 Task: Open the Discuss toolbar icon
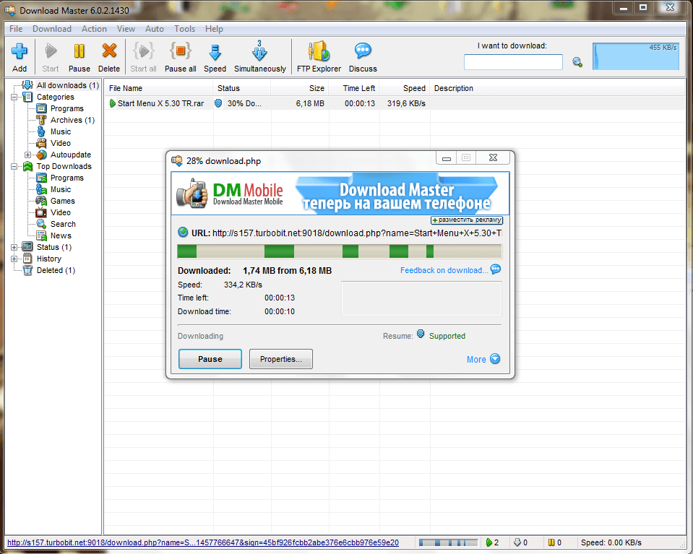click(x=363, y=52)
